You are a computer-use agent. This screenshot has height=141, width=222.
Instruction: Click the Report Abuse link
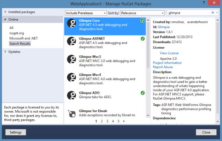click(x=163, y=67)
